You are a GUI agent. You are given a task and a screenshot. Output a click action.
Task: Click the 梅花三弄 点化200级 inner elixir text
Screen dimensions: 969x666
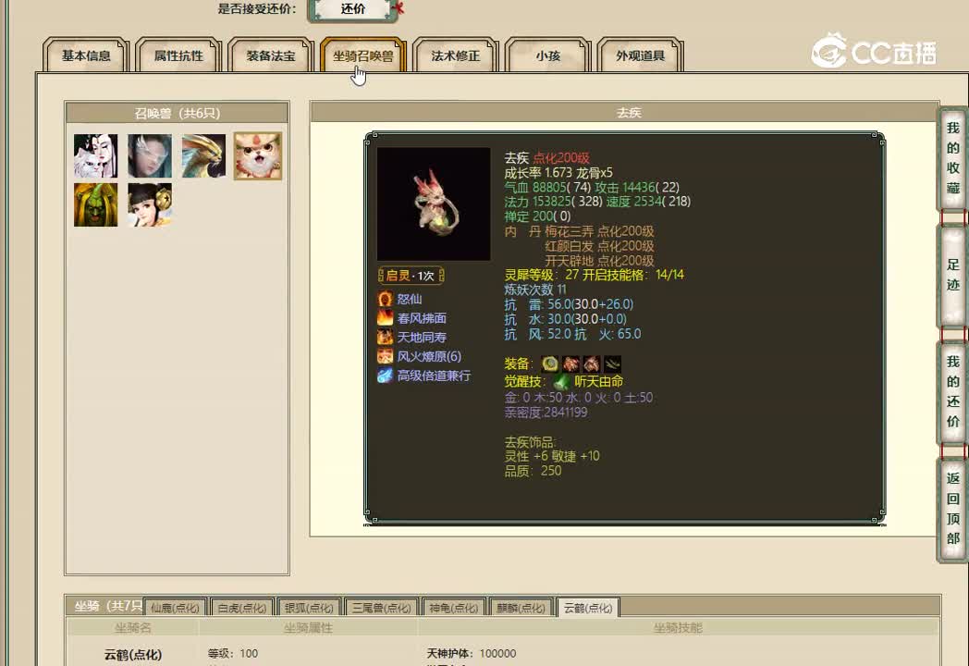[x=599, y=231]
